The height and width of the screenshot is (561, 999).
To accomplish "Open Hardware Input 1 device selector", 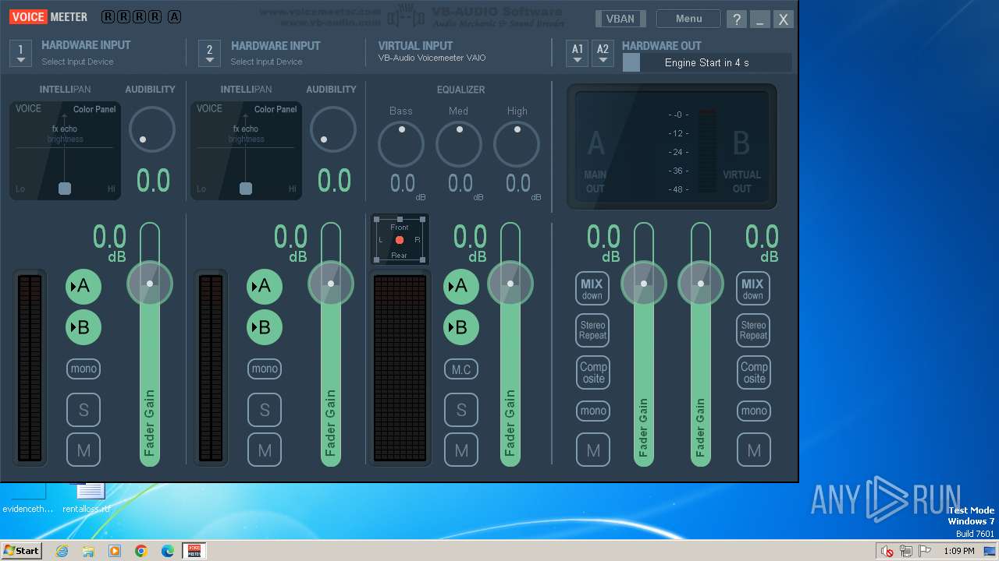I will pyautogui.click(x=20, y=53).
